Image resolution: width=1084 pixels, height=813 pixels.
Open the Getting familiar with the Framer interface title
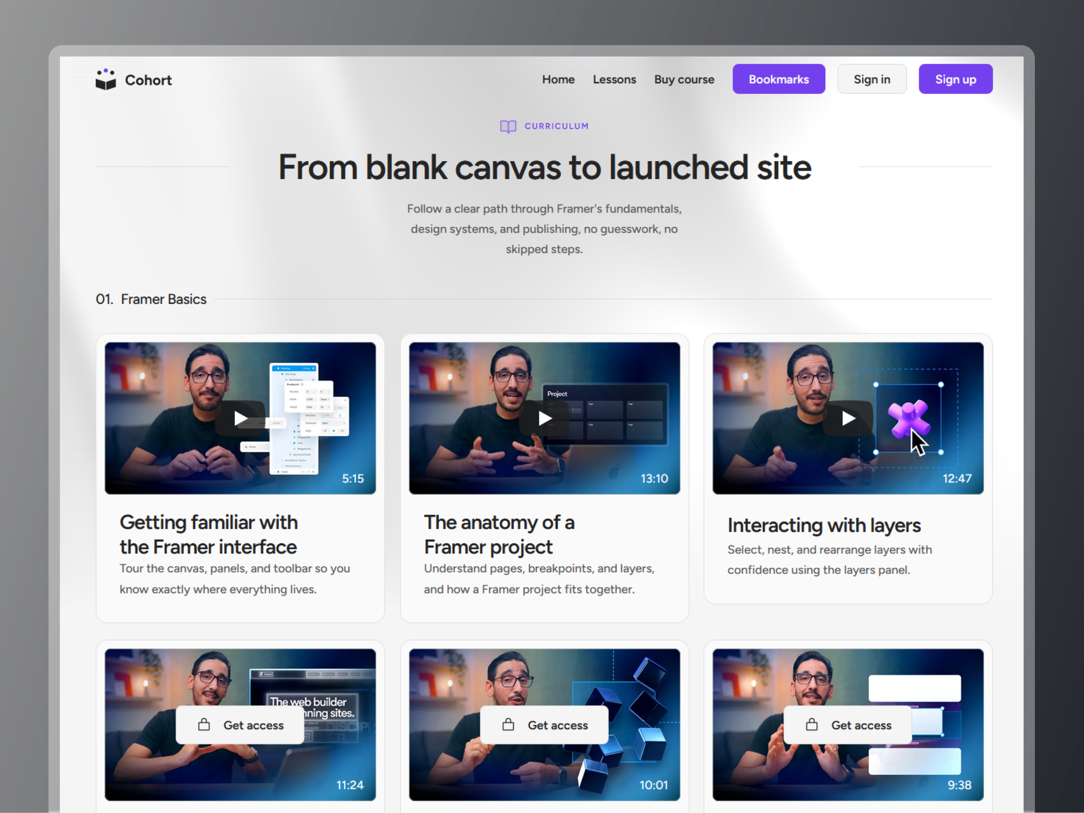point(209,535)
